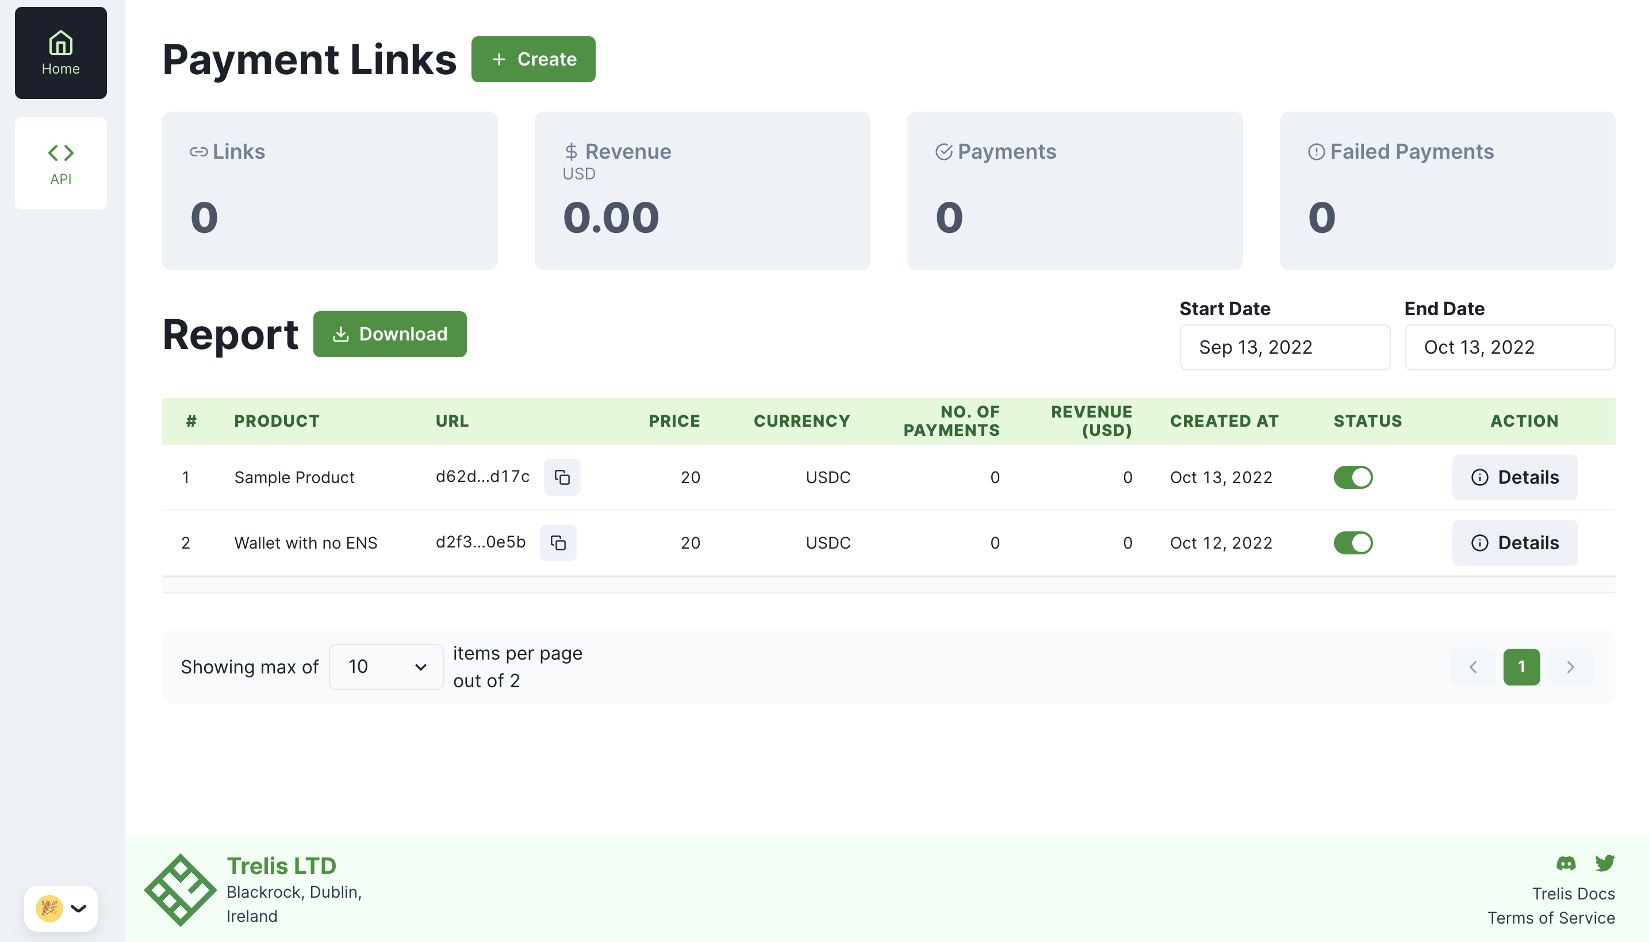This screenshot has height=942, width=1649.
Task: Go to the next page arrow
Action: click(1570, 667)
